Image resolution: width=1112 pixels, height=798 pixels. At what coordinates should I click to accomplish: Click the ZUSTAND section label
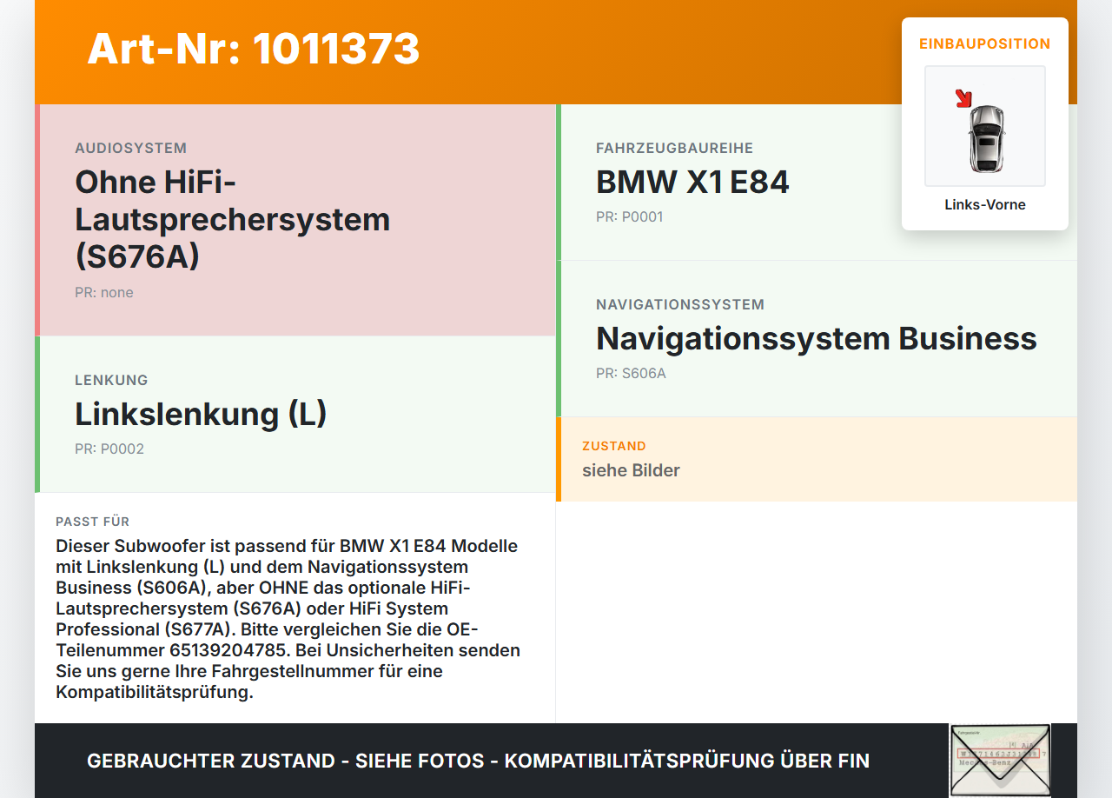(x=614, y=446)
